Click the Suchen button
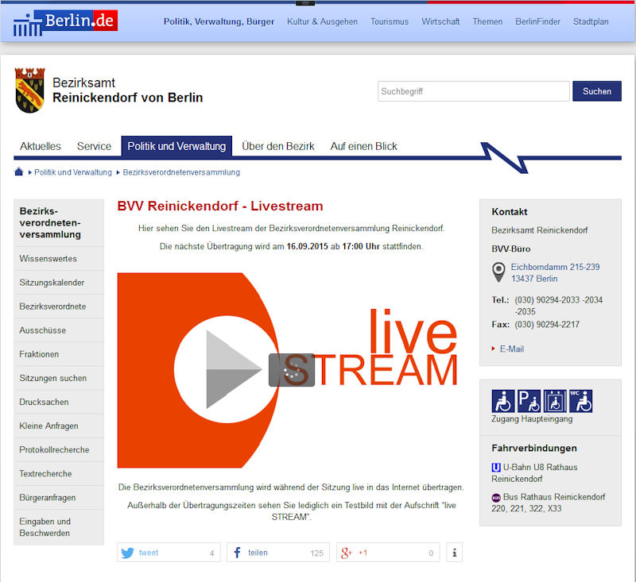Screen dimensions: 636x582 tap(597, 91)
